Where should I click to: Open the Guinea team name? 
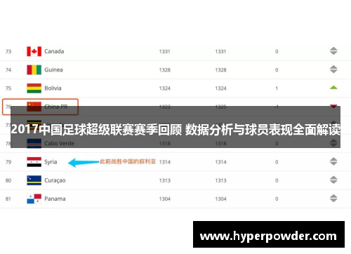(53, 69)
